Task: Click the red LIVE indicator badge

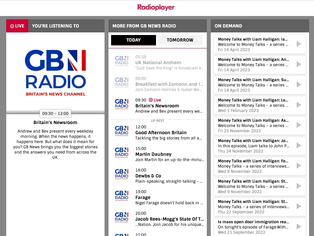Action: (x=17, y=26)
